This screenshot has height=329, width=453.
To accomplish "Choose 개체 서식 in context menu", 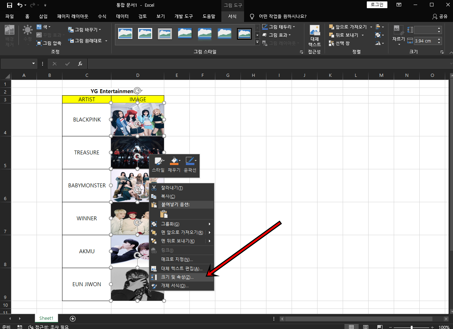I will pos(182,285).
